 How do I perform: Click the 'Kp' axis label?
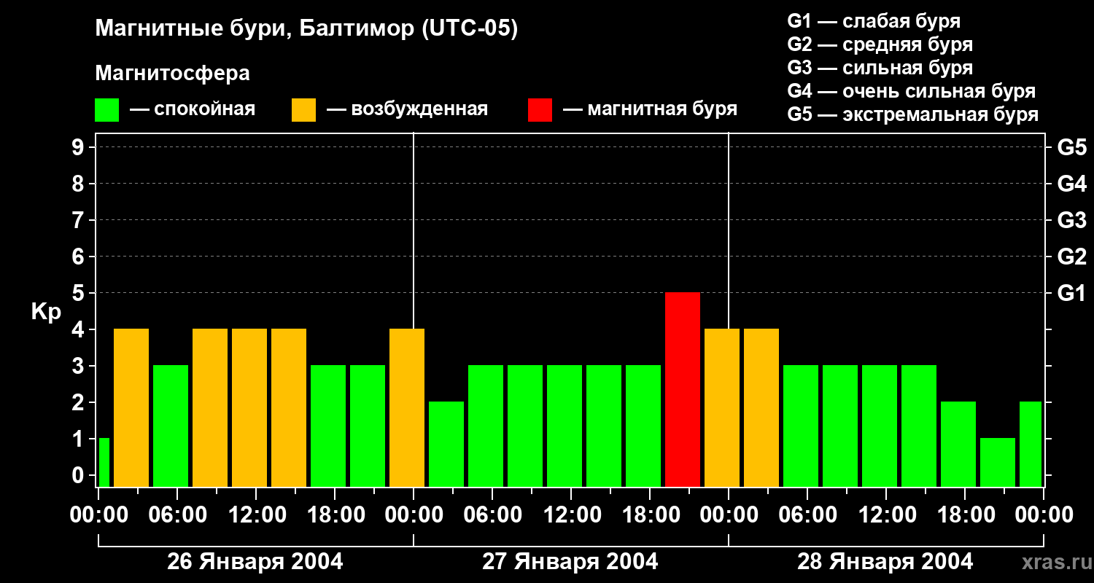pyautogui.click(x=46, y=312)
